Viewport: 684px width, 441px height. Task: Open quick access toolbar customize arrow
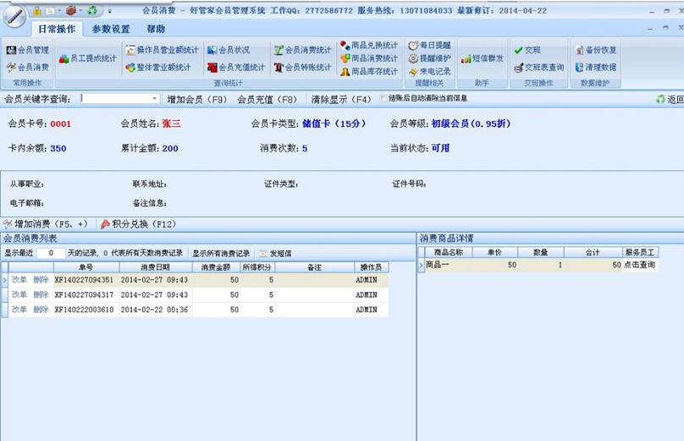pos(109,11)
